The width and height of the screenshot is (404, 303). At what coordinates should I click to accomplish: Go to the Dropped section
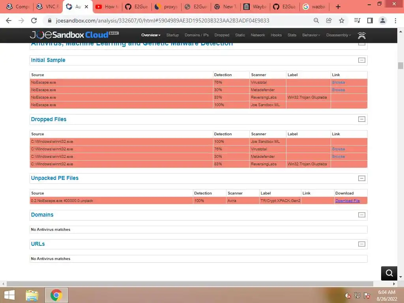click(x=222, y=35)
